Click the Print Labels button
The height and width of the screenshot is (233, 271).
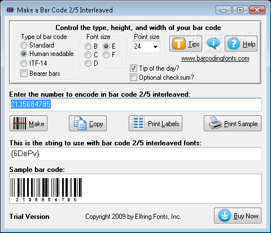pos(155,123)
